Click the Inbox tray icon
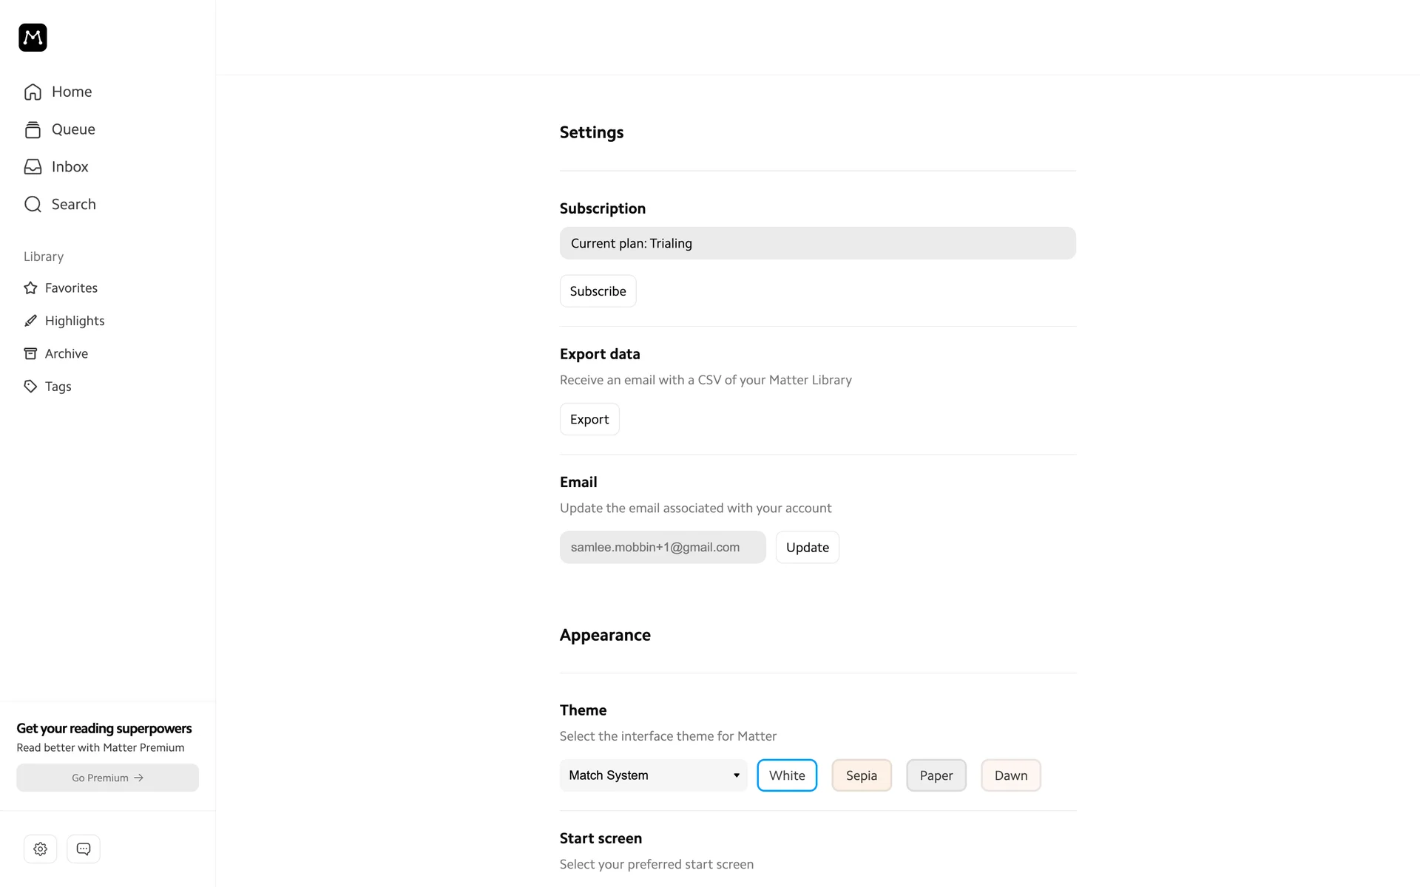Screen dimensions: 1420x887 (33, 167)
